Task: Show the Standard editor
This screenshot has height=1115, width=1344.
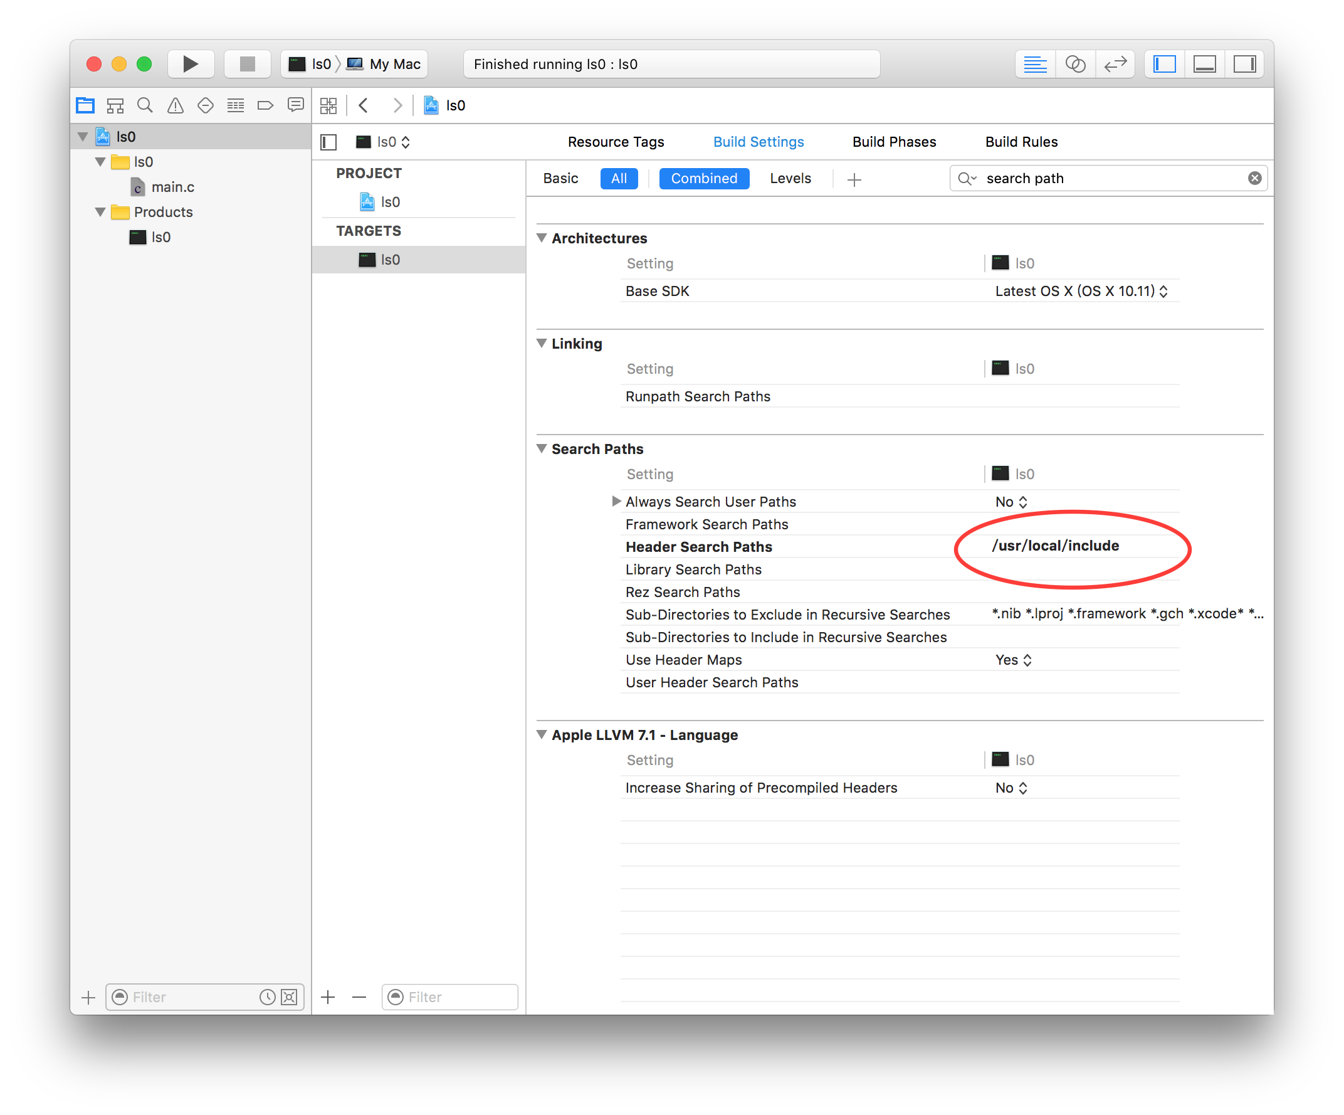Action: 1035,64
